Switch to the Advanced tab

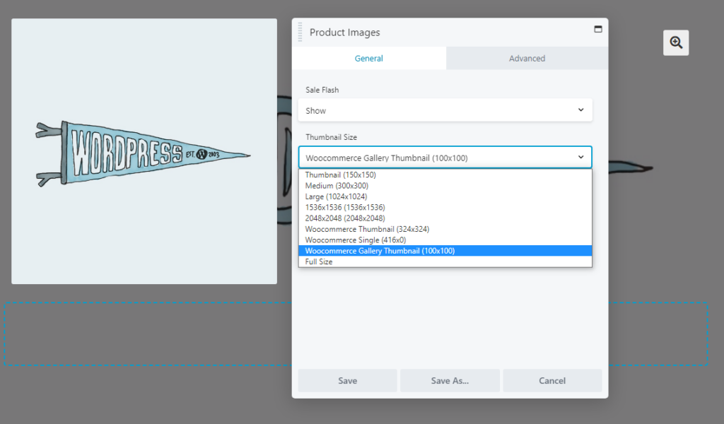tap(526, 59)
